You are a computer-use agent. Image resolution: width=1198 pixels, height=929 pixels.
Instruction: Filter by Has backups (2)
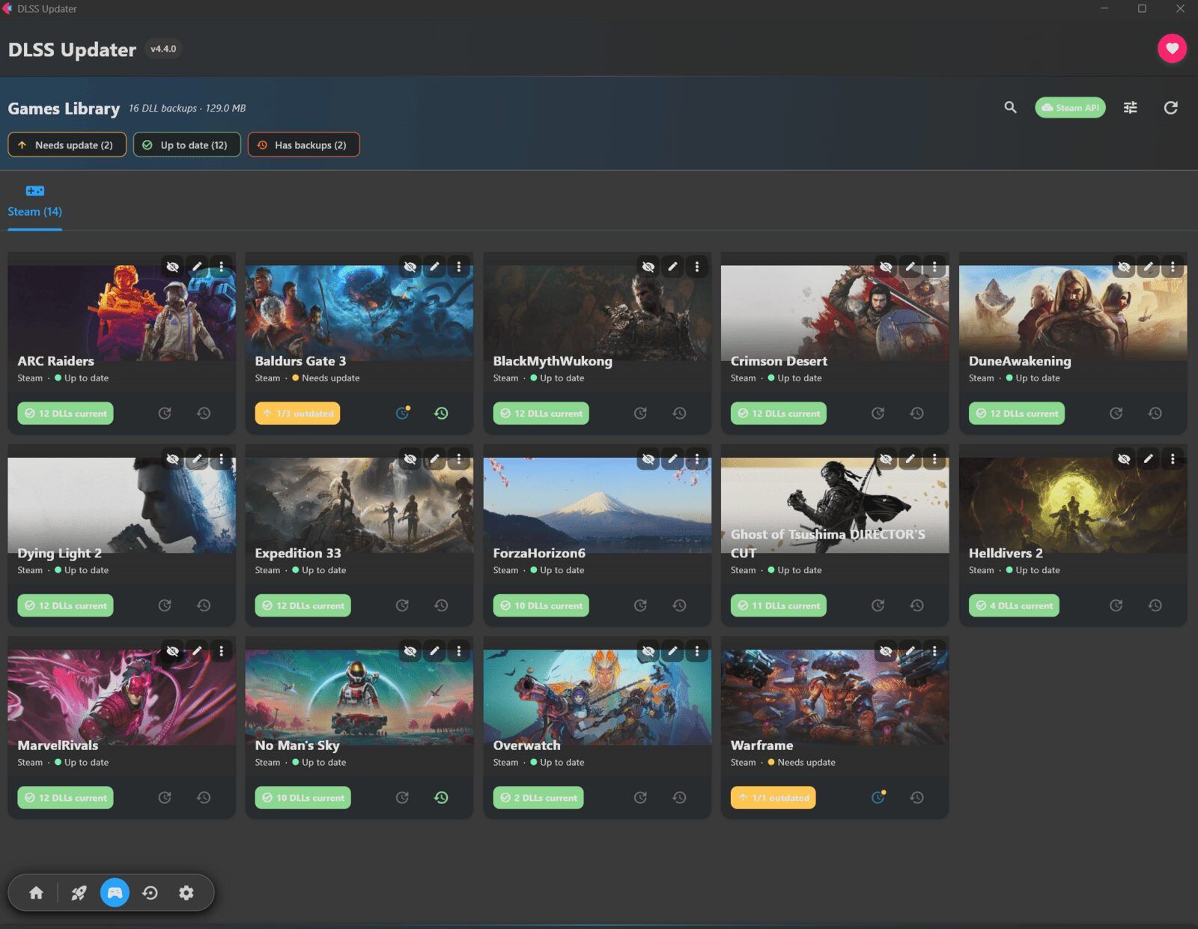tap(303, 145)
